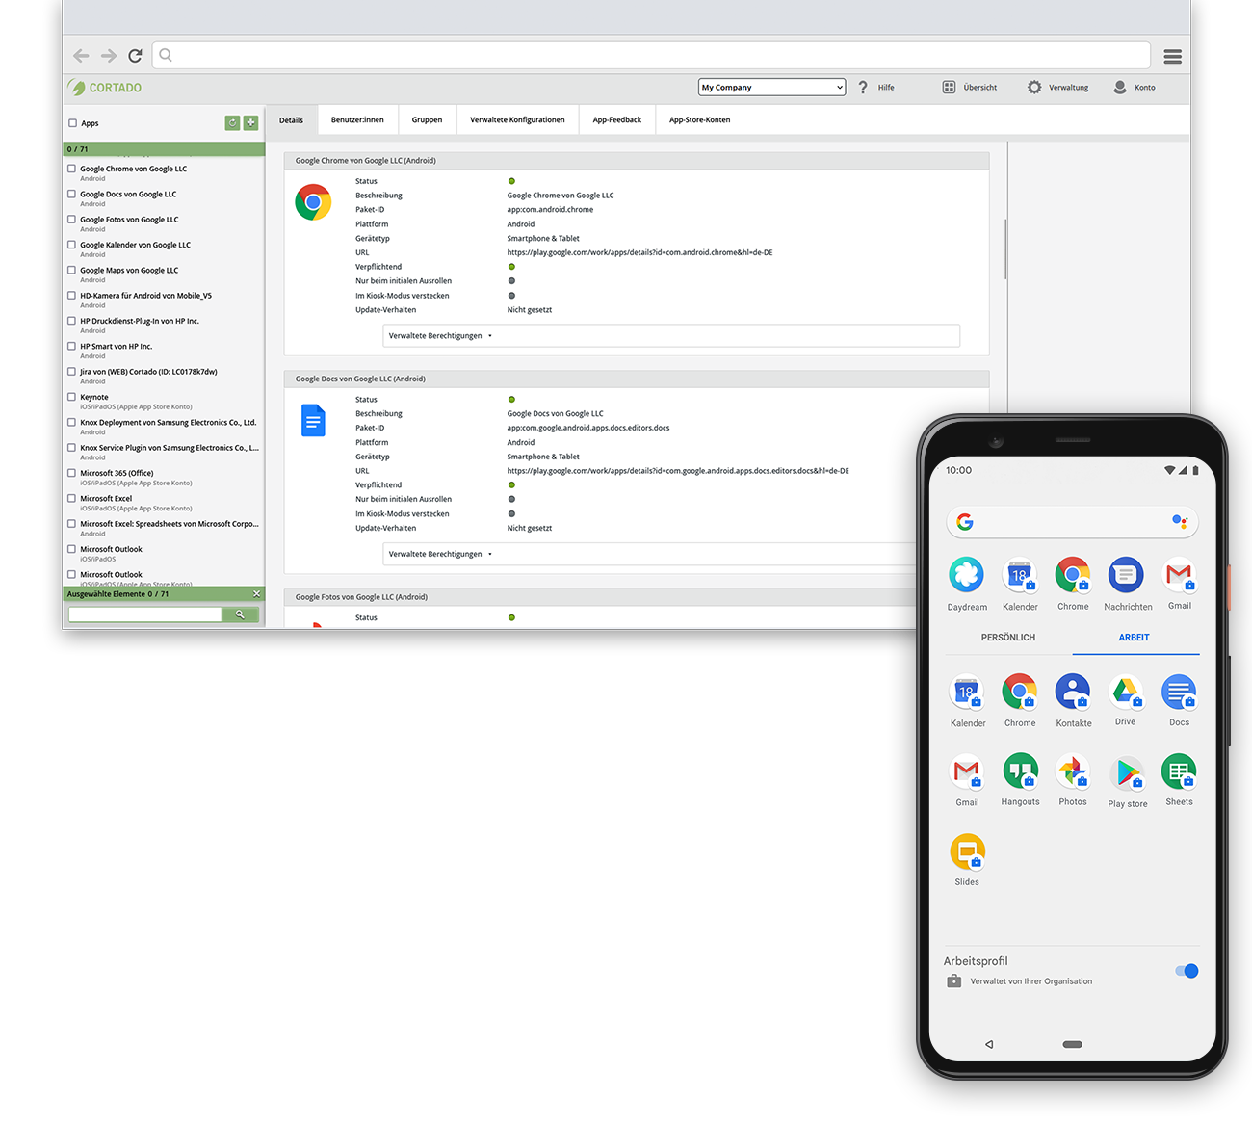Close the Ausgewählte Elemente bar with the X
The width and height of the screenshot is (1252, 1124).
[256, 594]
